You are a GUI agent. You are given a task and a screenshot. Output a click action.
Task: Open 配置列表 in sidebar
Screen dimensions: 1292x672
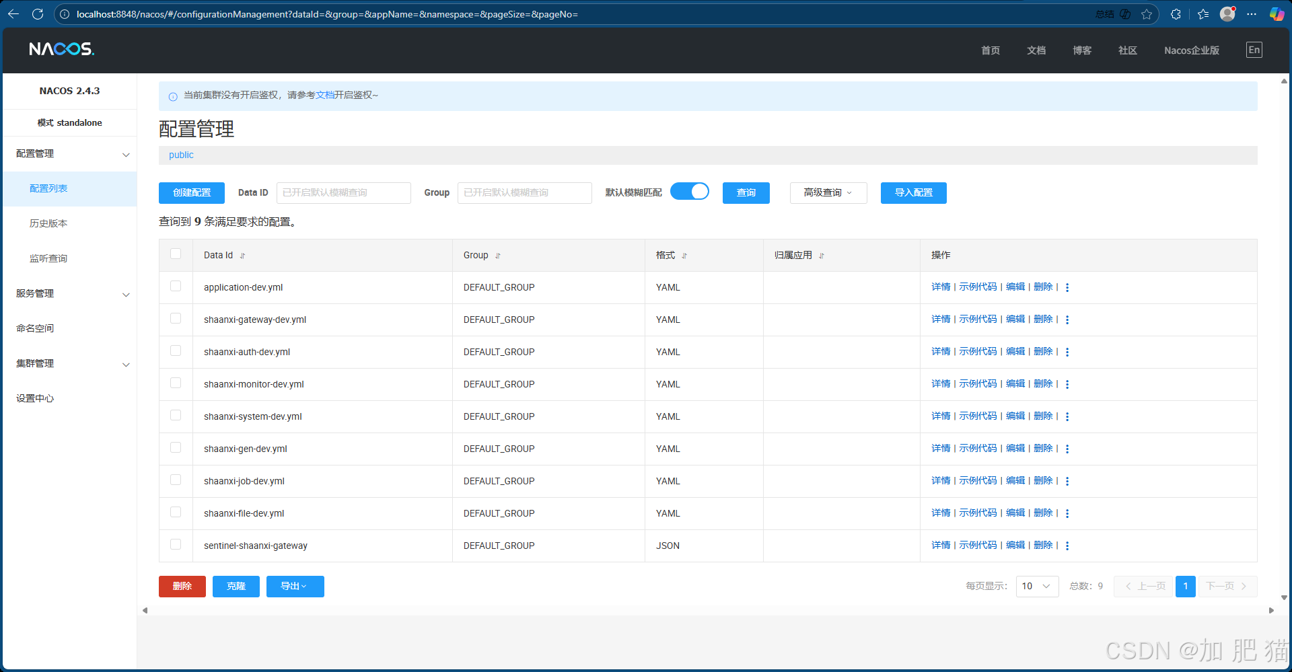69,189
